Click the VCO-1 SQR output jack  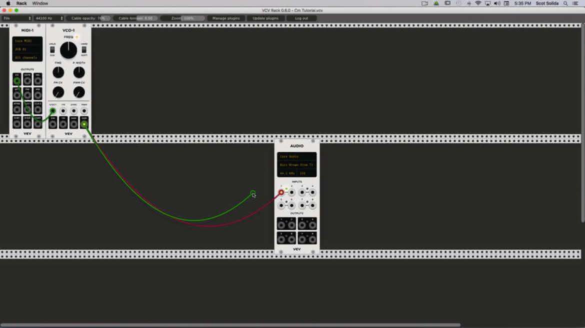(x=84, y=123)
